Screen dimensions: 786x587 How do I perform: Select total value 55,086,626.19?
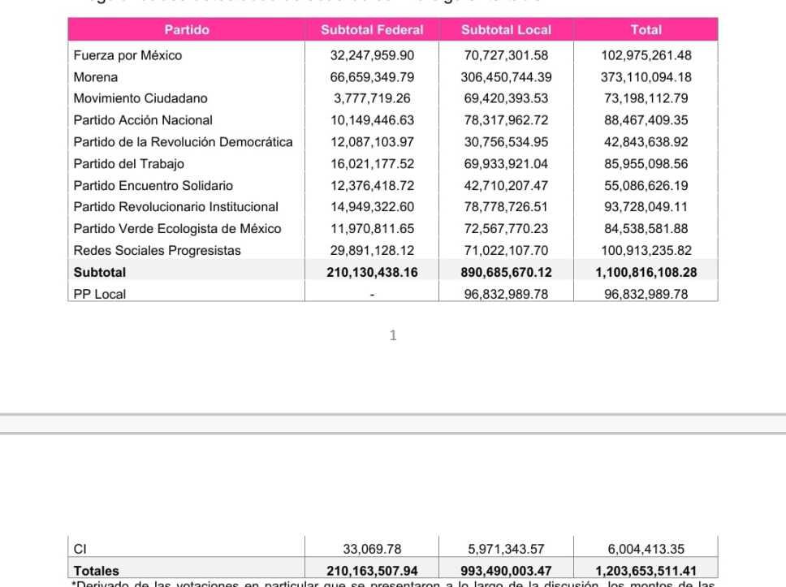coord(646,185)
